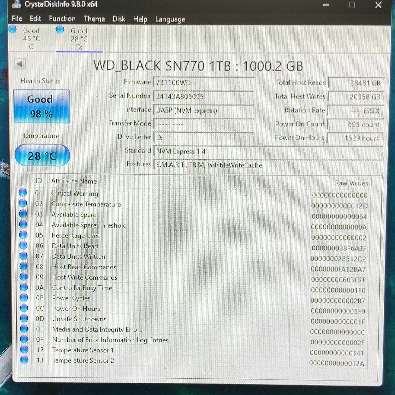Select the Composite Temperature attribute name
The width and height of the screenshot is (395, 395).
click(x=86, y=204)
